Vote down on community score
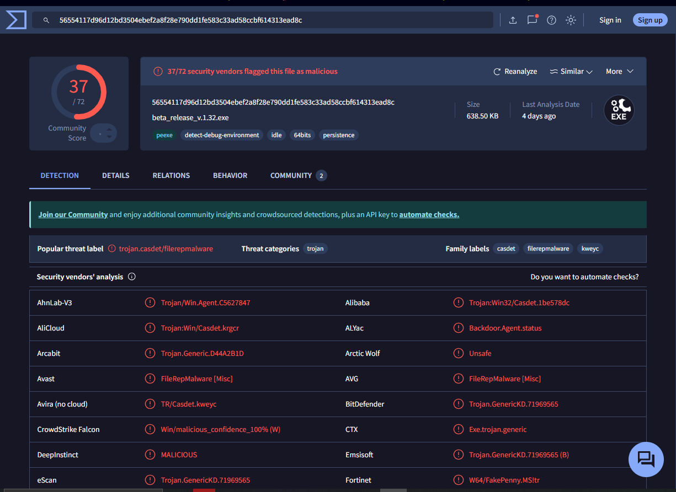Image resolution: width=676 pixels, height=492 pixels. coord(109,137)
